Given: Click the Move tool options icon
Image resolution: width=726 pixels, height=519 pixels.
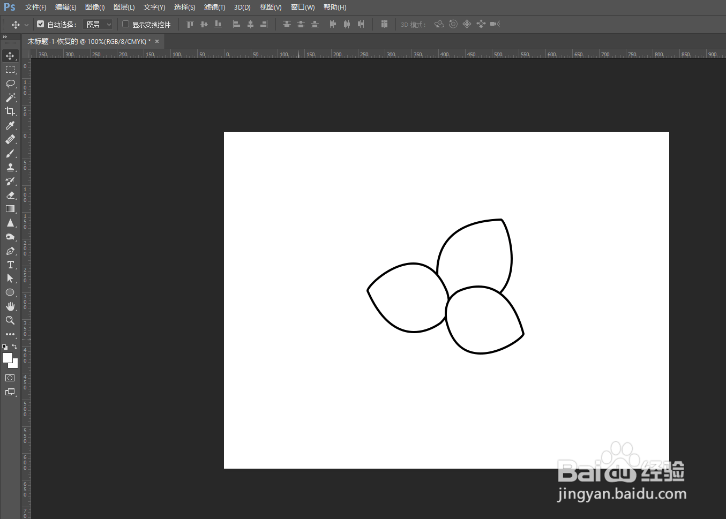Looking at the screenshot, I should [16, 25].
